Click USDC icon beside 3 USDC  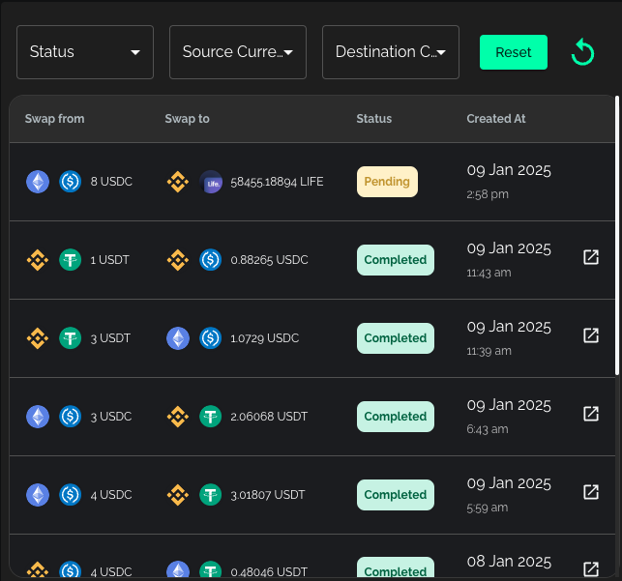tap(71, 417)
